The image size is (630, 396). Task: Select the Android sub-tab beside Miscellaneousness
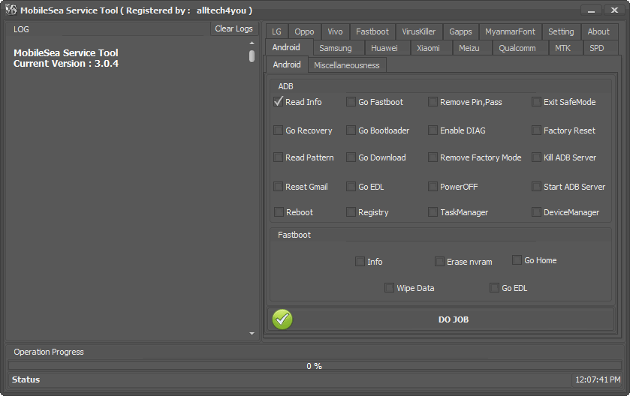287,64
